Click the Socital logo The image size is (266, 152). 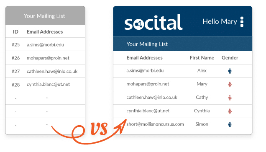[x=153, y=22]
